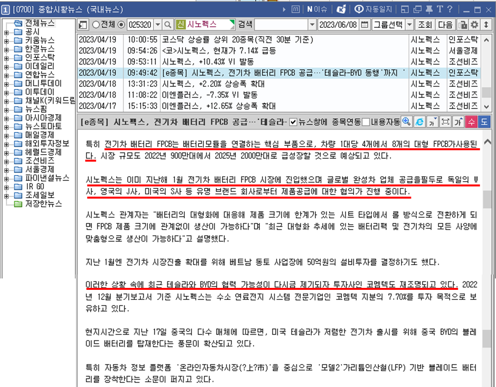This screenshot has width=496, height=387.
Task: Click the duplicate window icon
Action: coord(417,9)
